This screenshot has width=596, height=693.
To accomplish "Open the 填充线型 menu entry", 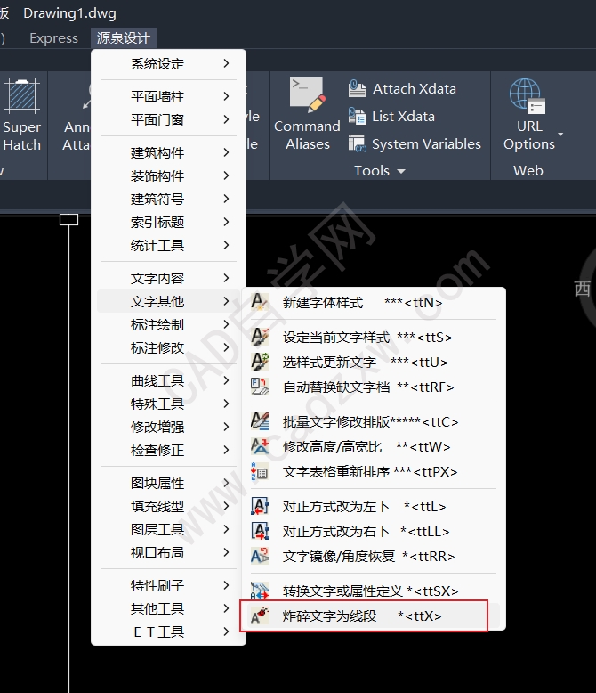I will [x=168, y=506].
